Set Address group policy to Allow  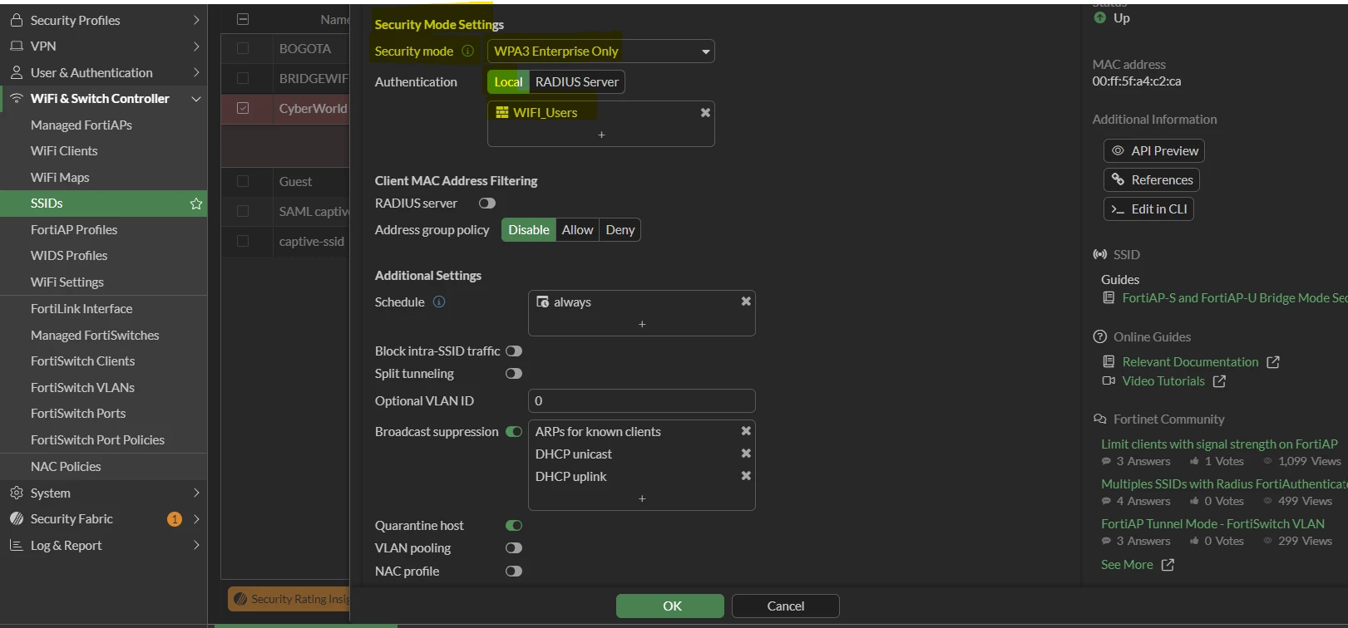coord(577,230)
